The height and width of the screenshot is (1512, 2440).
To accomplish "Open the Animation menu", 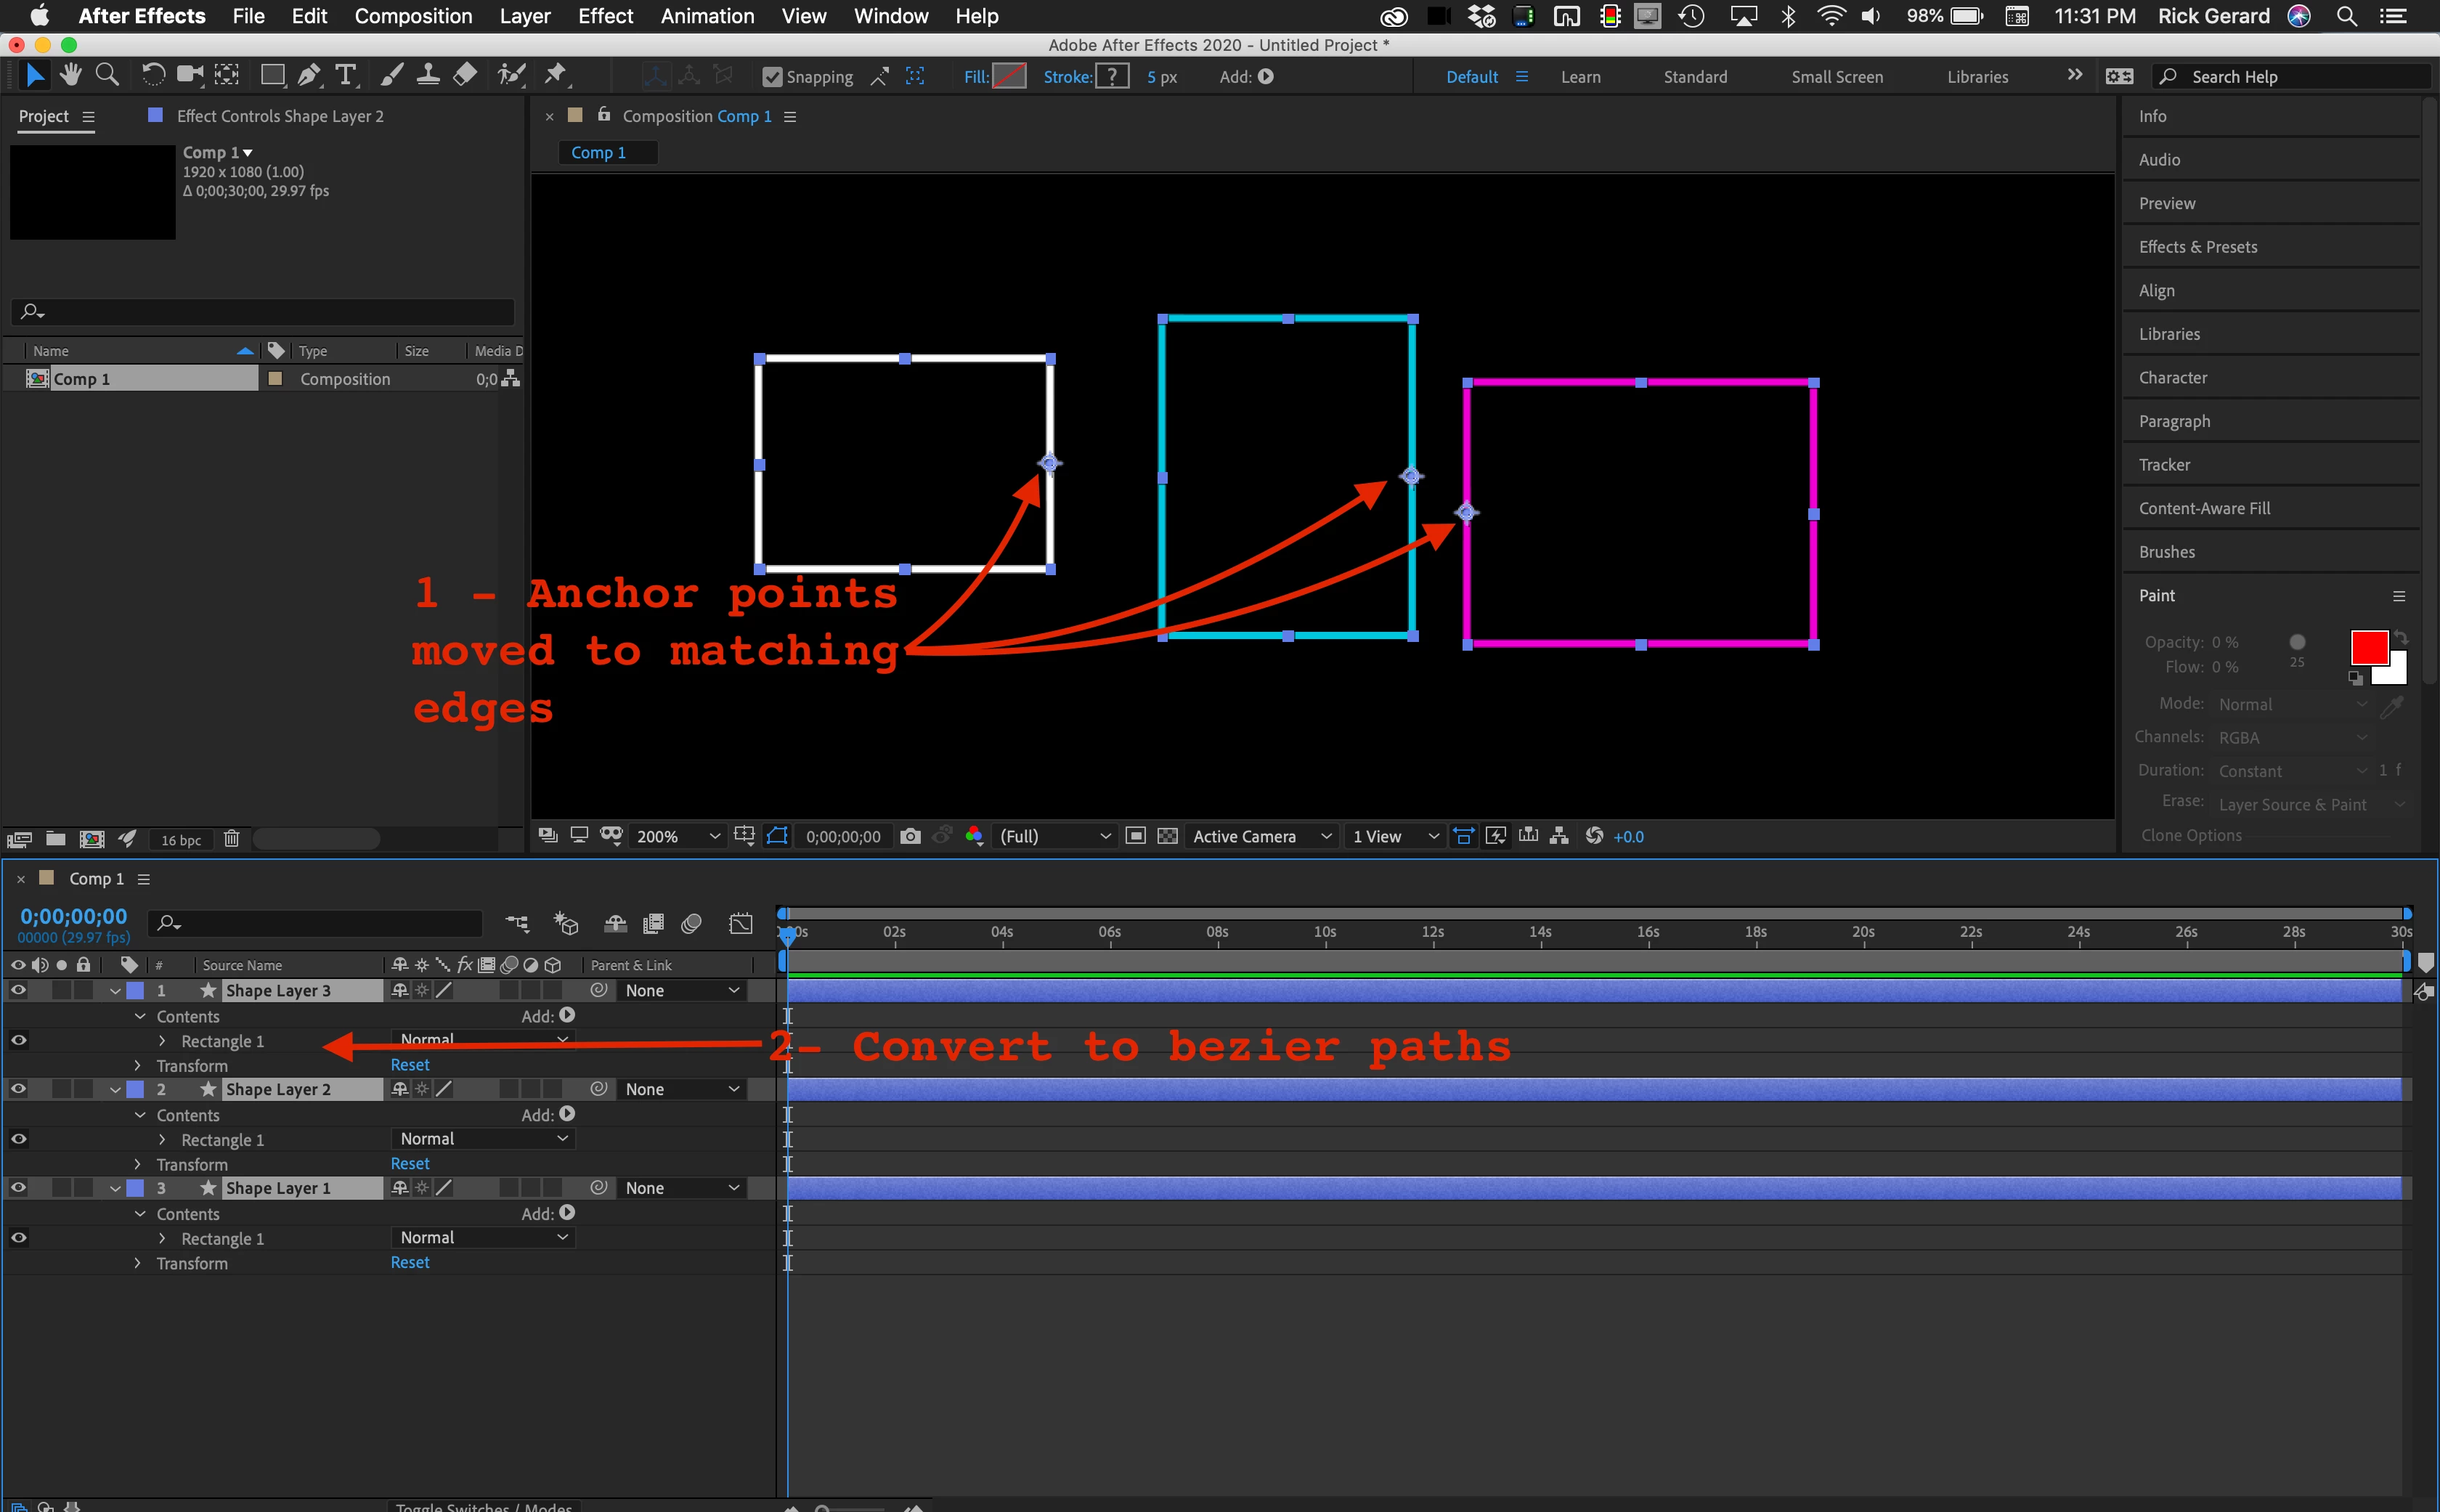I will (x=707, y=16).
